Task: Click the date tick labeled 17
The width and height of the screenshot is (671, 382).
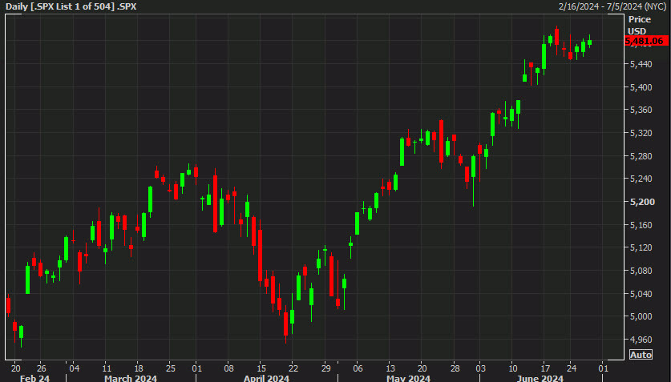Action: tap(545, 368)
